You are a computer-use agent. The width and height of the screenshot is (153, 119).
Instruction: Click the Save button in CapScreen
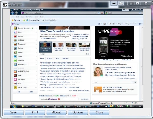[x=14, y=112]
